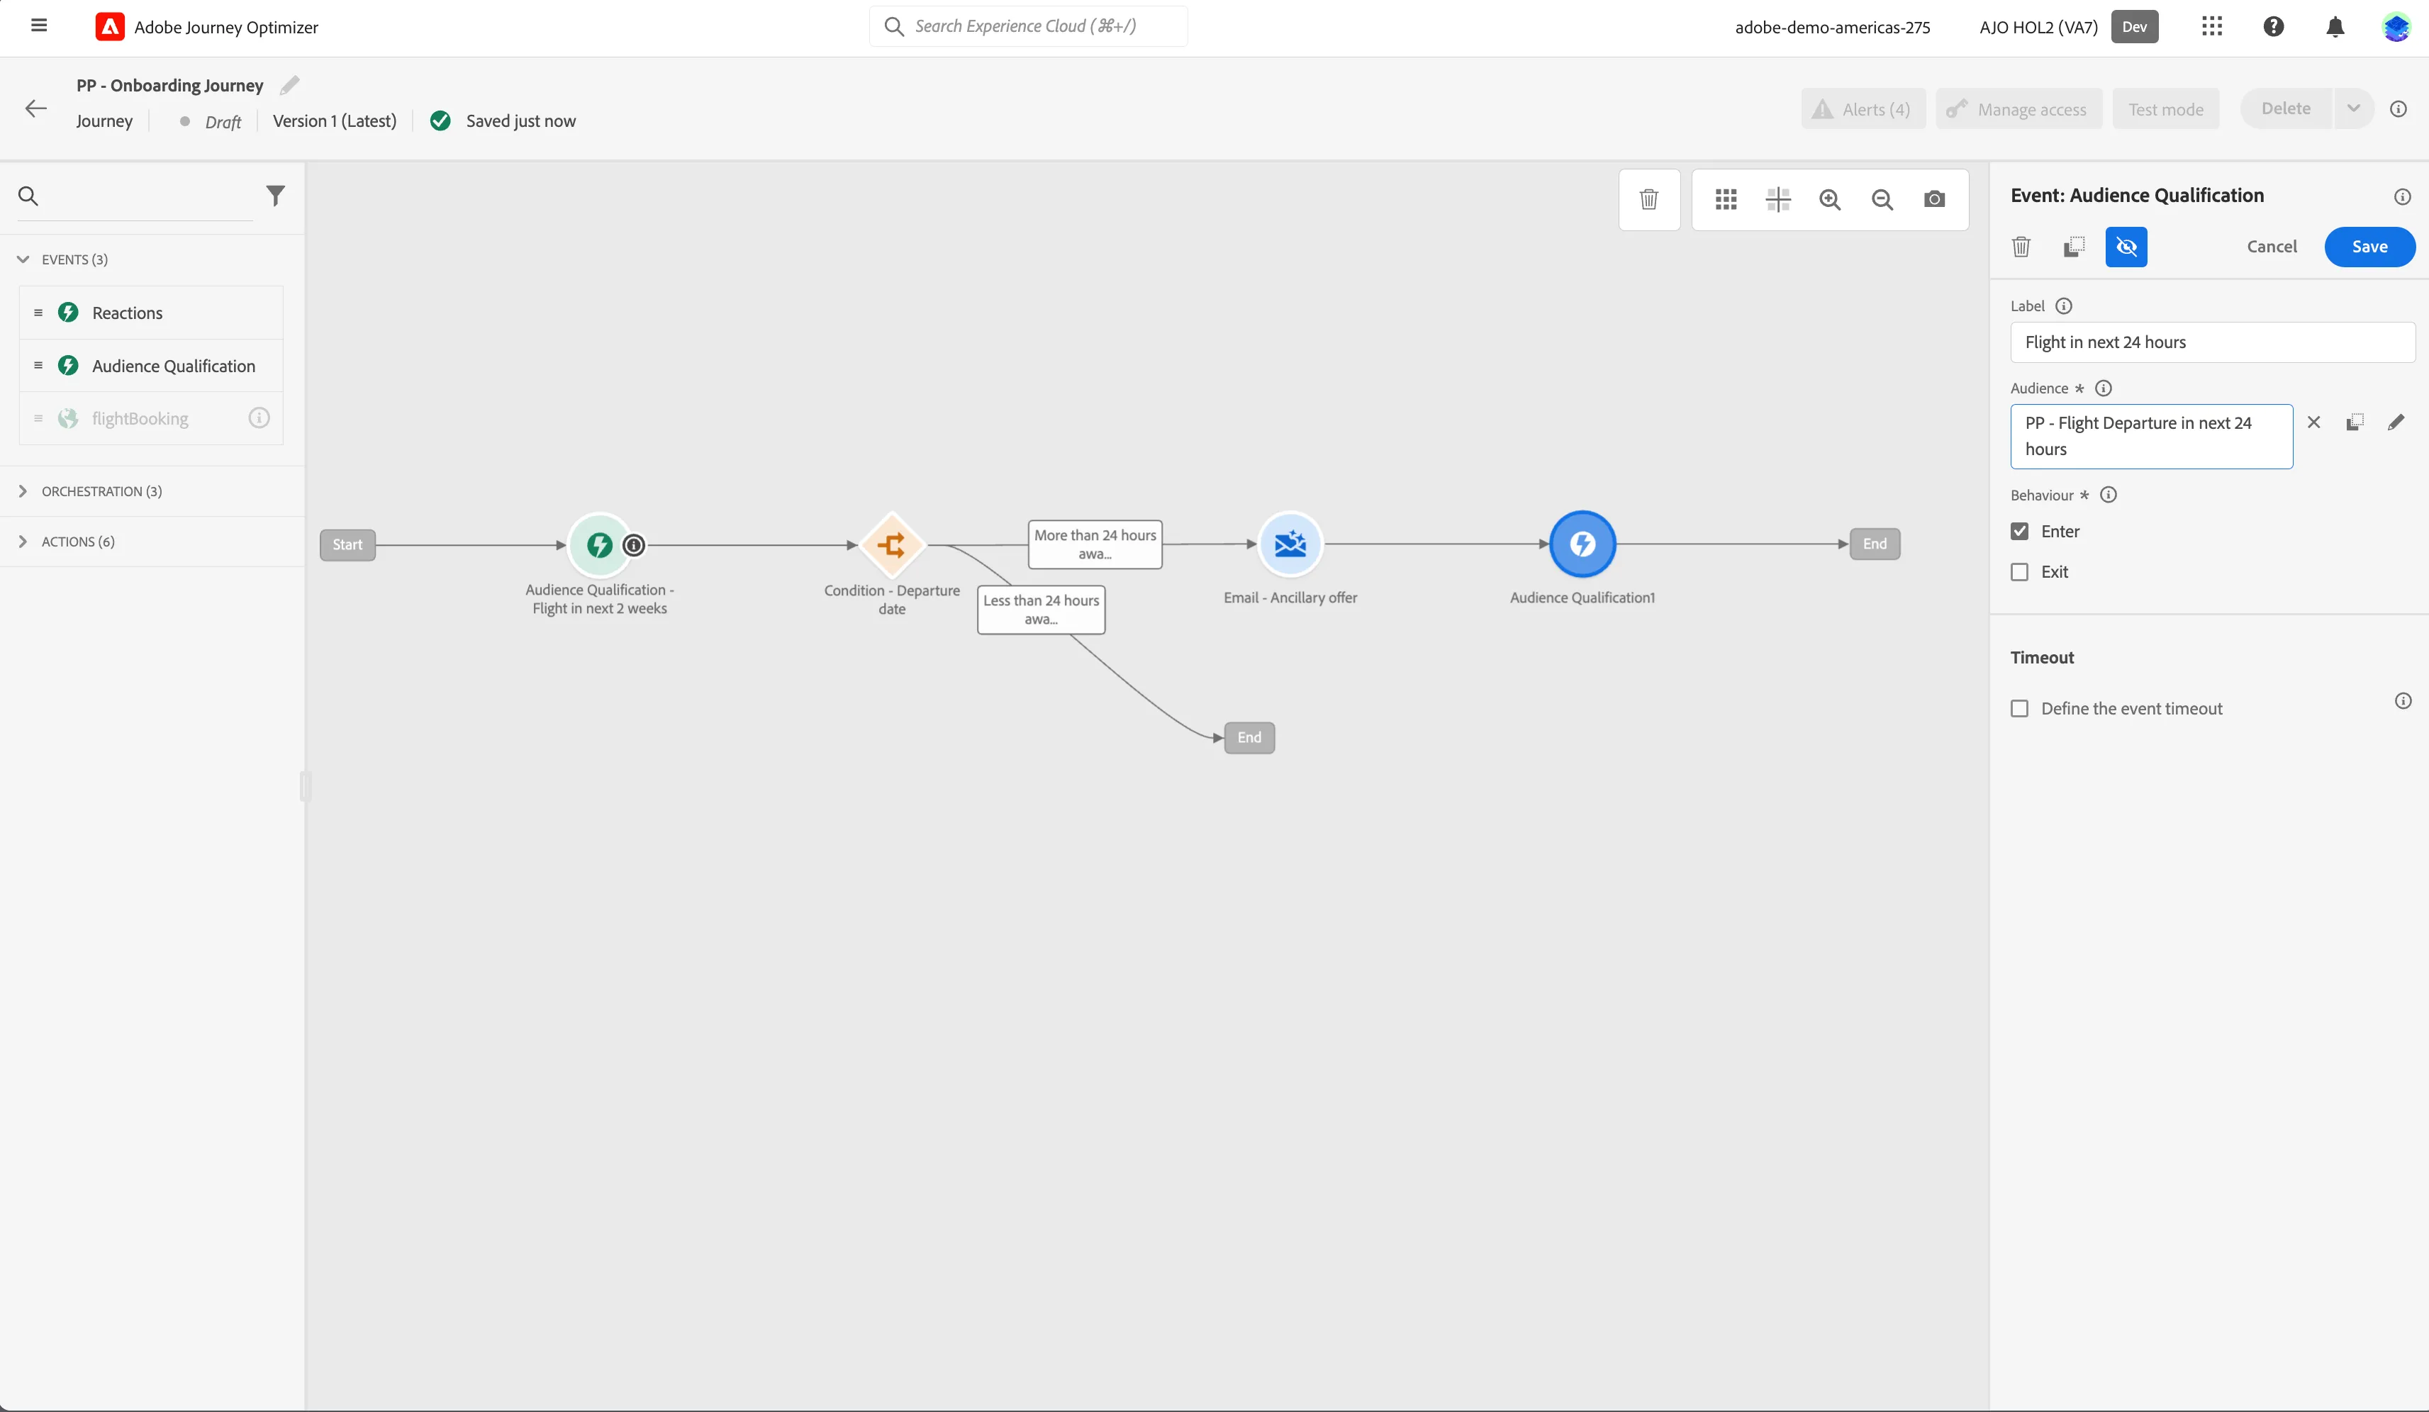Check the Enter behaviour checkbox
This screenshot has width=2429, height=1412.
pos(2021,531)
